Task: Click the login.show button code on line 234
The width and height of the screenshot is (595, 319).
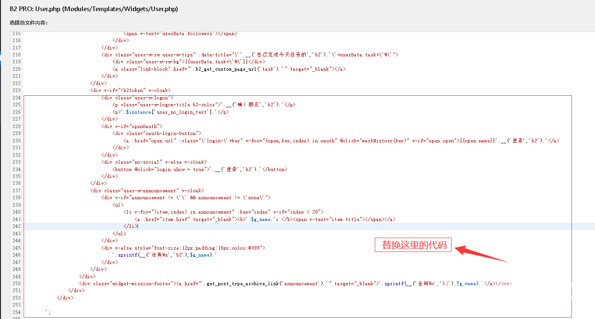Action: click(x=199, y=169)
